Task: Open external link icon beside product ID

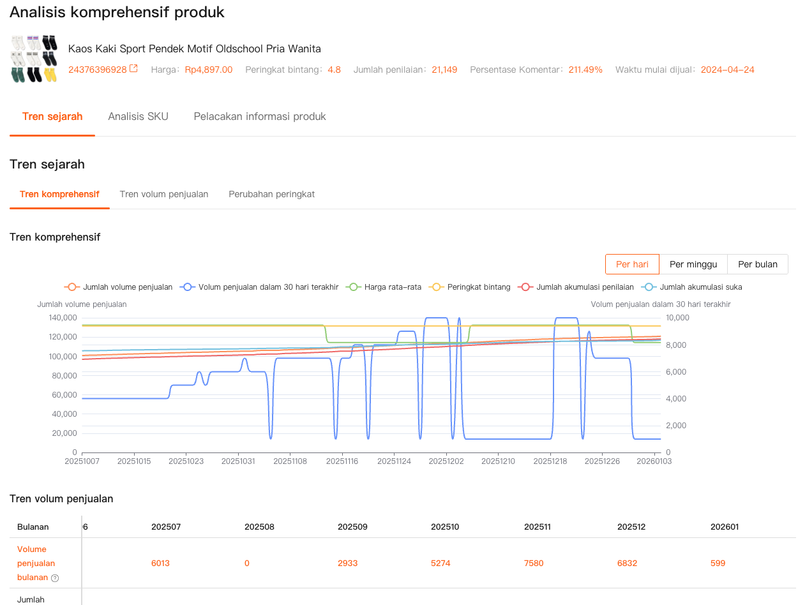Action: point(133,69)
